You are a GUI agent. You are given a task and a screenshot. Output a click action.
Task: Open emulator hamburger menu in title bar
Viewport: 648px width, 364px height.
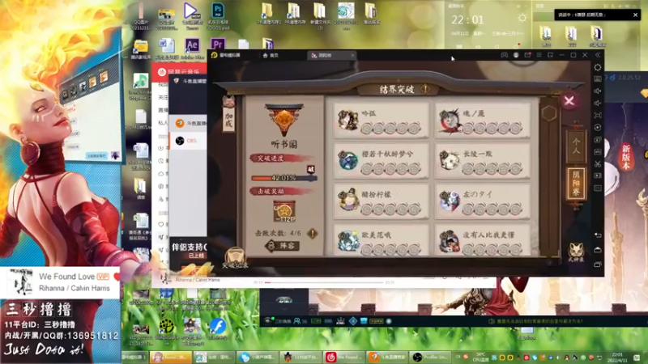(x=539, y=55)
